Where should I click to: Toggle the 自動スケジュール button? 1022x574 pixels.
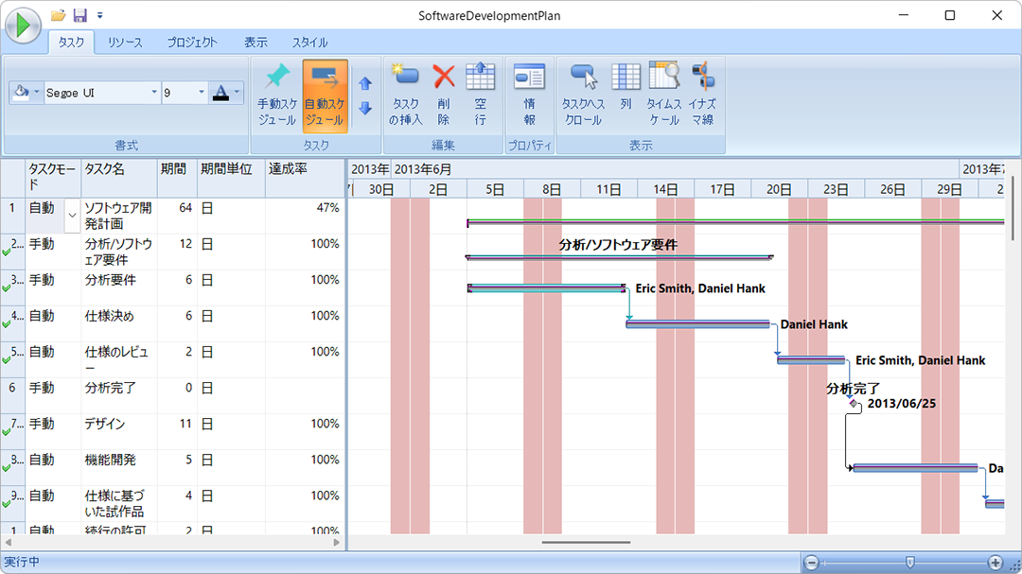coord(325,96)
